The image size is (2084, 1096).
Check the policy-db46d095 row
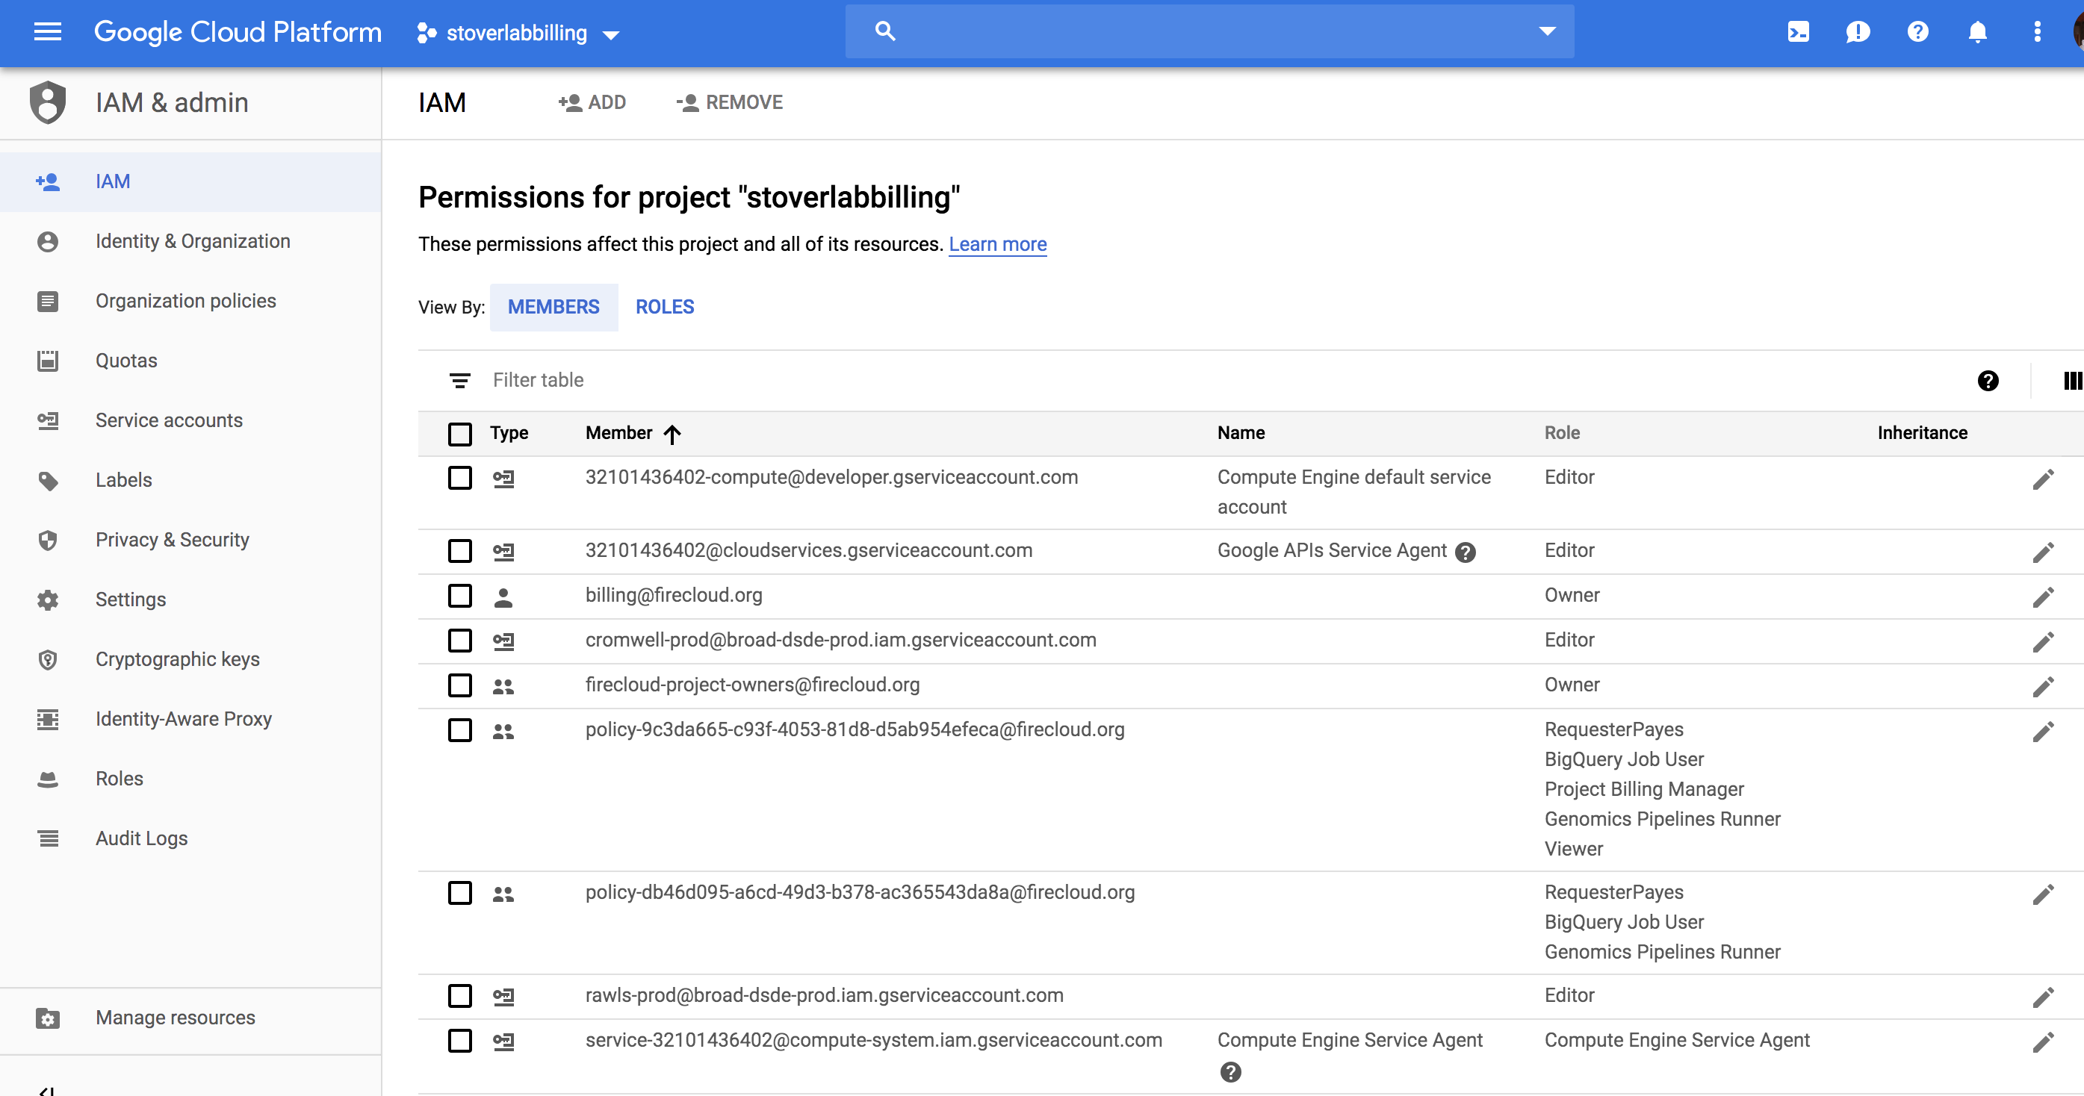point(459,893)
